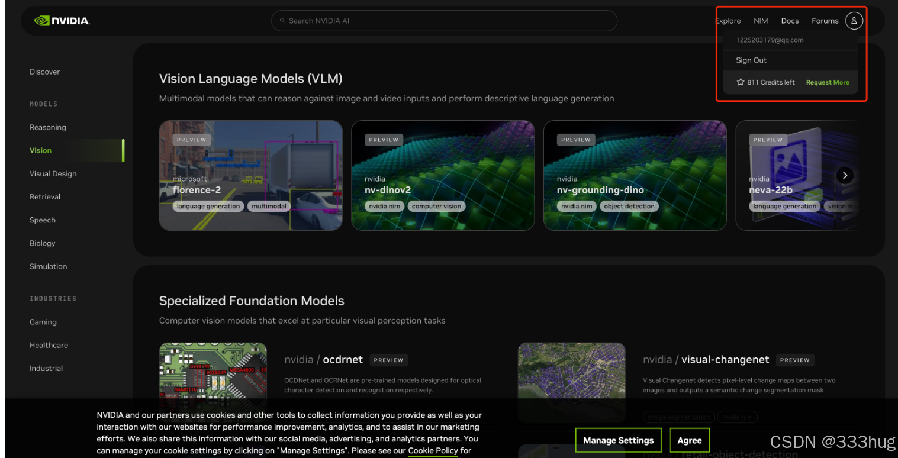Viewport: 898px width, 458px height.
Task: Open the nvidia / visual-changenet link
Action: (706, 360)
